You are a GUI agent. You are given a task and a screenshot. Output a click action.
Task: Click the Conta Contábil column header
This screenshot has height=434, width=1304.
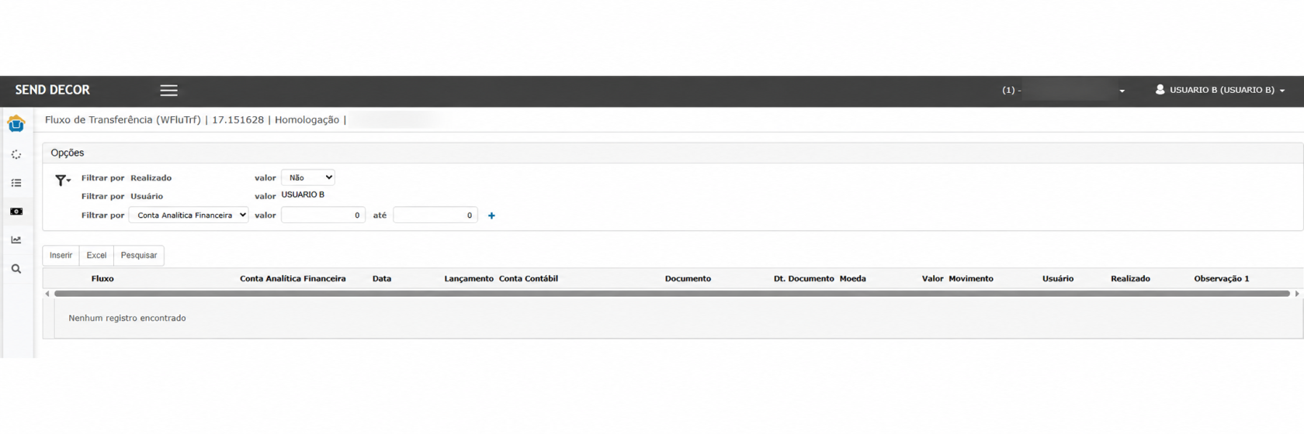click(x=529, y=278)
